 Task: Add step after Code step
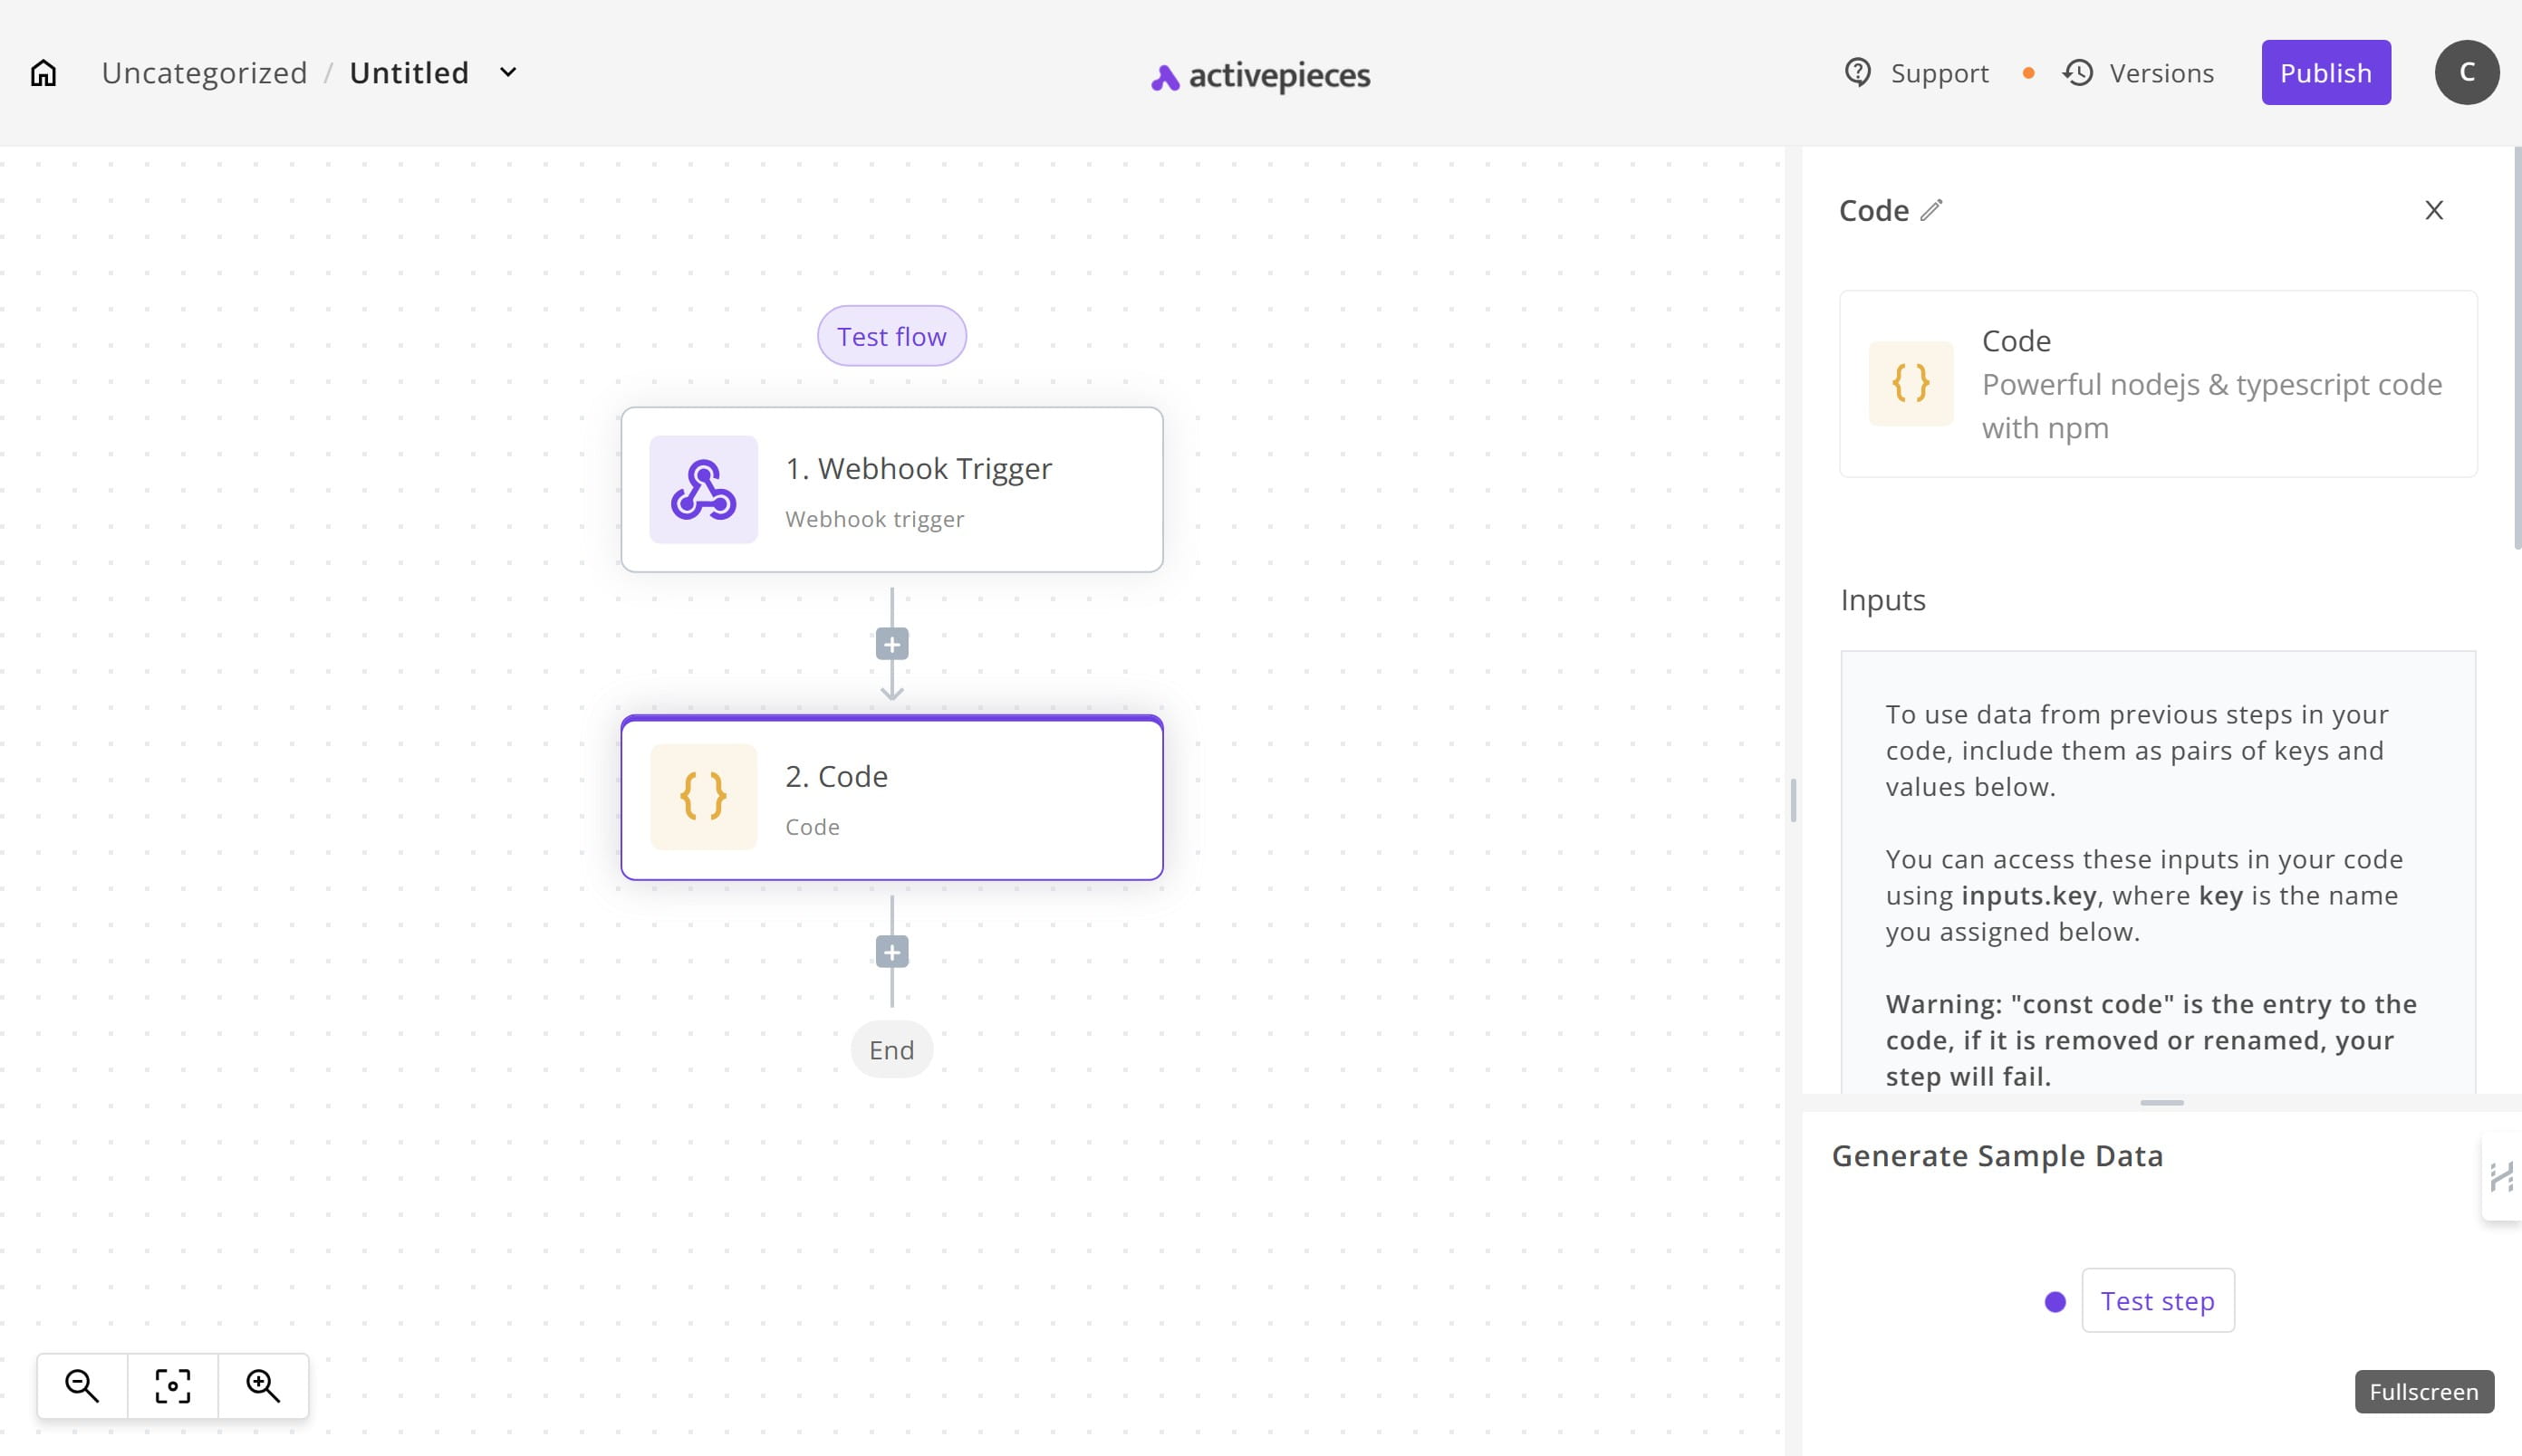891,952
